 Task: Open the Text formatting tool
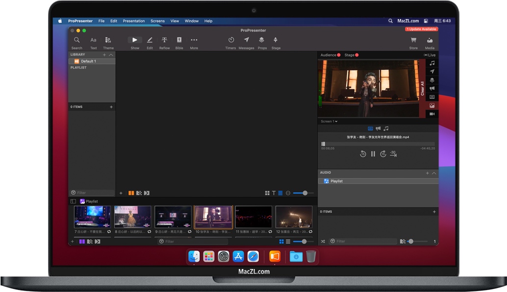[x=94, y=43]
